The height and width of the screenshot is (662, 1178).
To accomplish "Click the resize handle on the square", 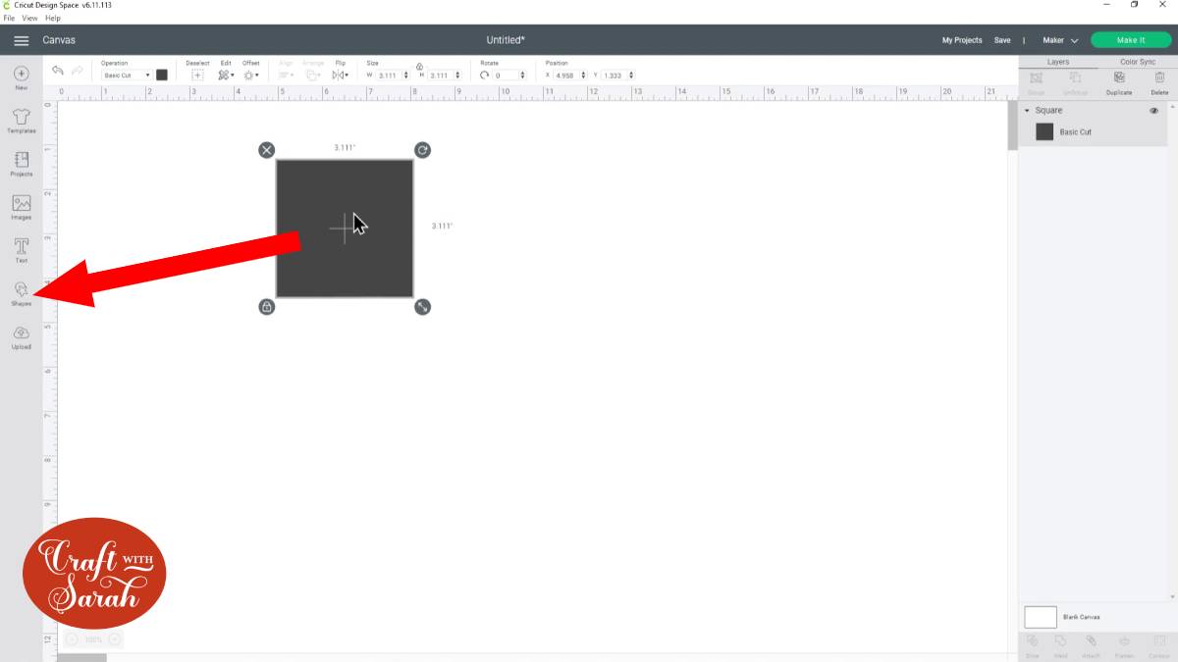I will pos(422,307).
